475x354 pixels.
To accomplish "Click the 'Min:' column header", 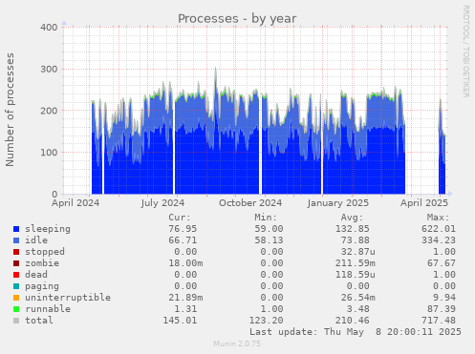I will tap(266, 218).
